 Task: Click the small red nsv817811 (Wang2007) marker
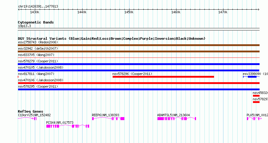(18, 77)
